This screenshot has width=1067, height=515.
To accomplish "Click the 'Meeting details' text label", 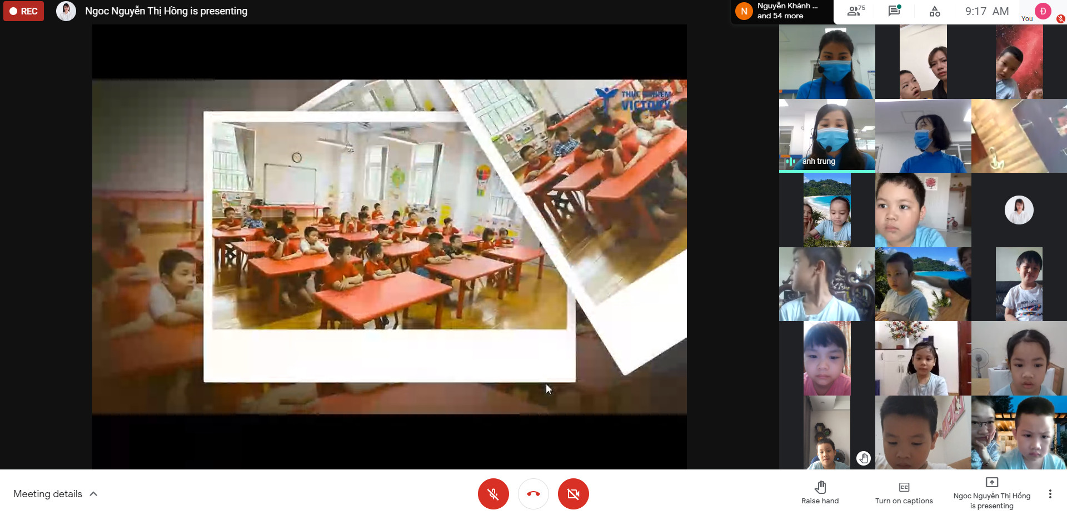I will point(48,494).
